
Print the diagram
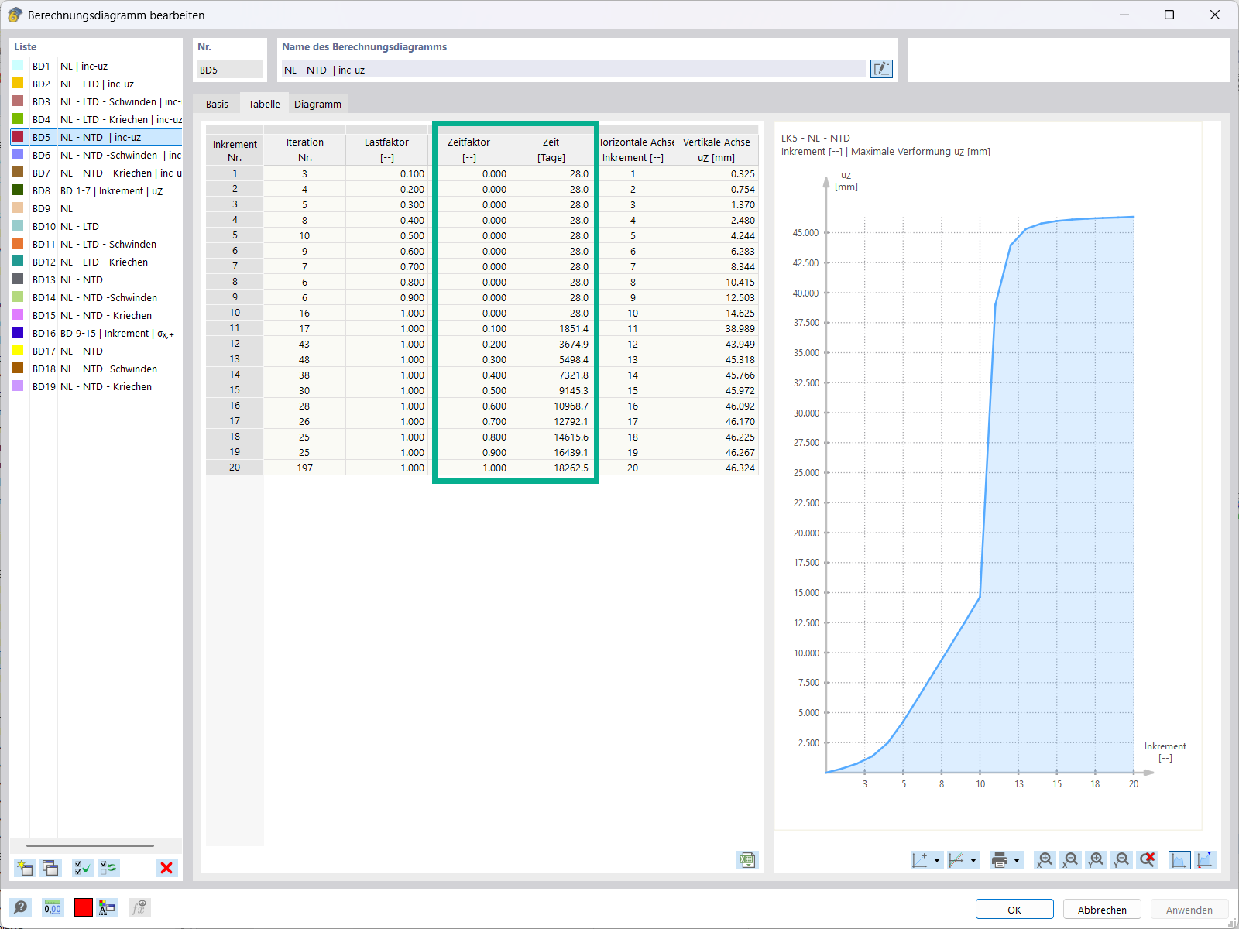(x=1000, y=860)
